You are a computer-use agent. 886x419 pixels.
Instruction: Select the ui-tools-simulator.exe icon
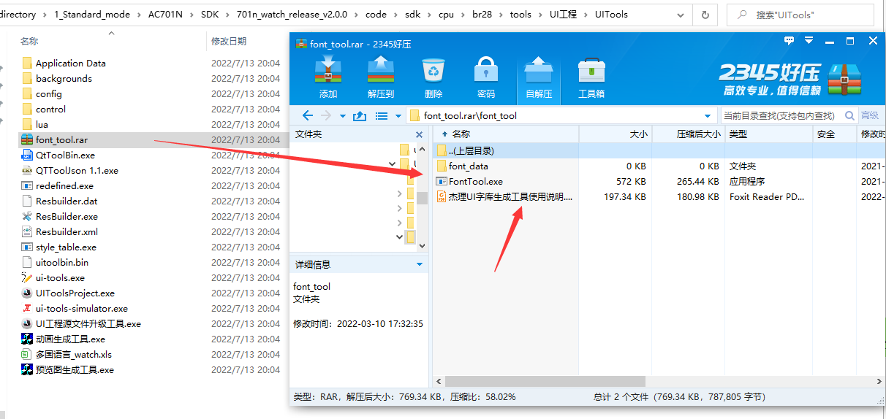[x=27, y=308]
